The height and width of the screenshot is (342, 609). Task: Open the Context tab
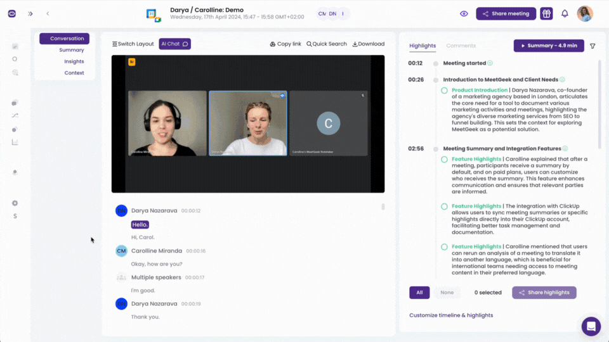tap(74, 73)
